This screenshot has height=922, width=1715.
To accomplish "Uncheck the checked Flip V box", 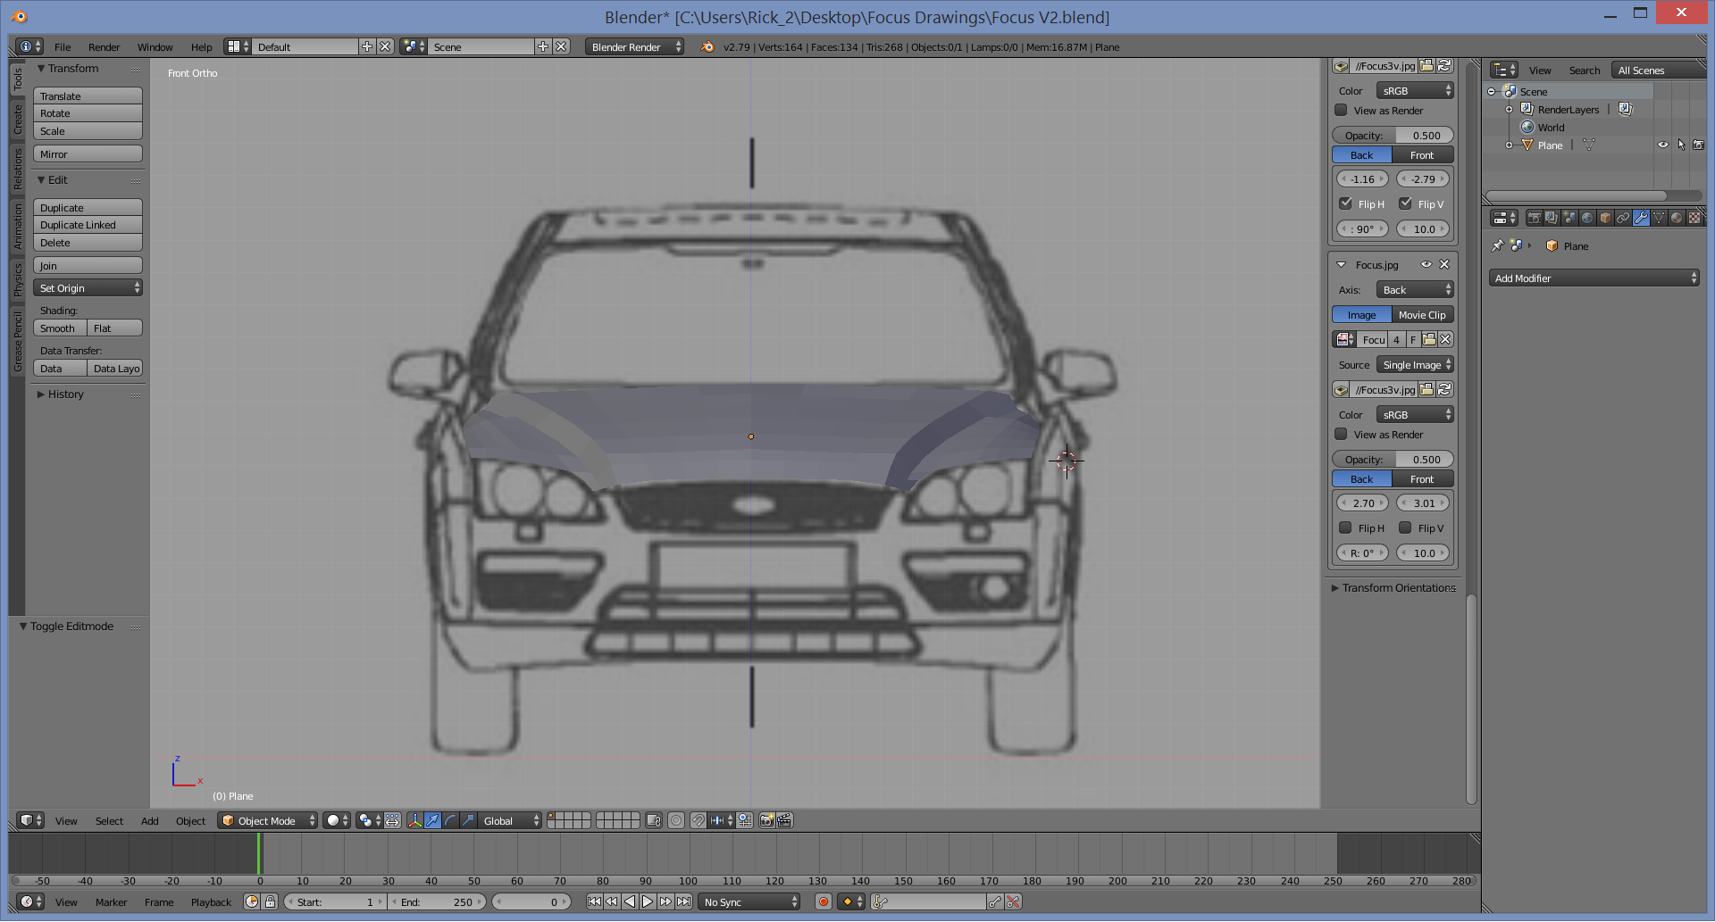I will tap(1405, 204).
